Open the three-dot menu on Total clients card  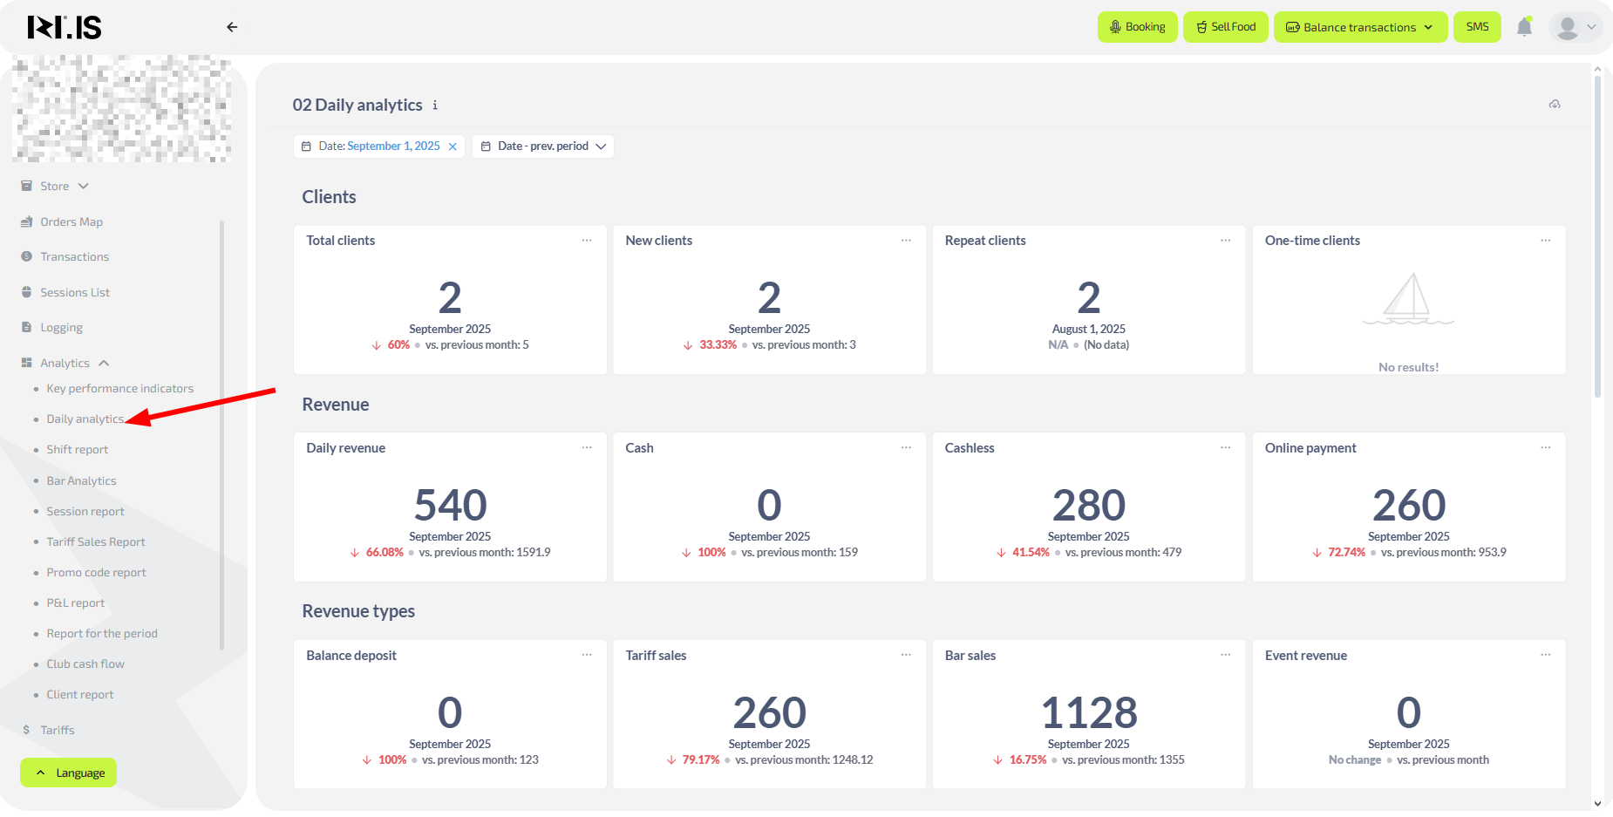[x=587, y=241]
